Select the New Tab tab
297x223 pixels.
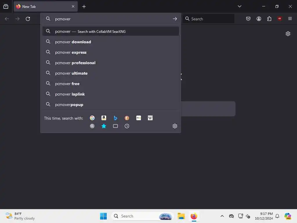tap(46, 6)
